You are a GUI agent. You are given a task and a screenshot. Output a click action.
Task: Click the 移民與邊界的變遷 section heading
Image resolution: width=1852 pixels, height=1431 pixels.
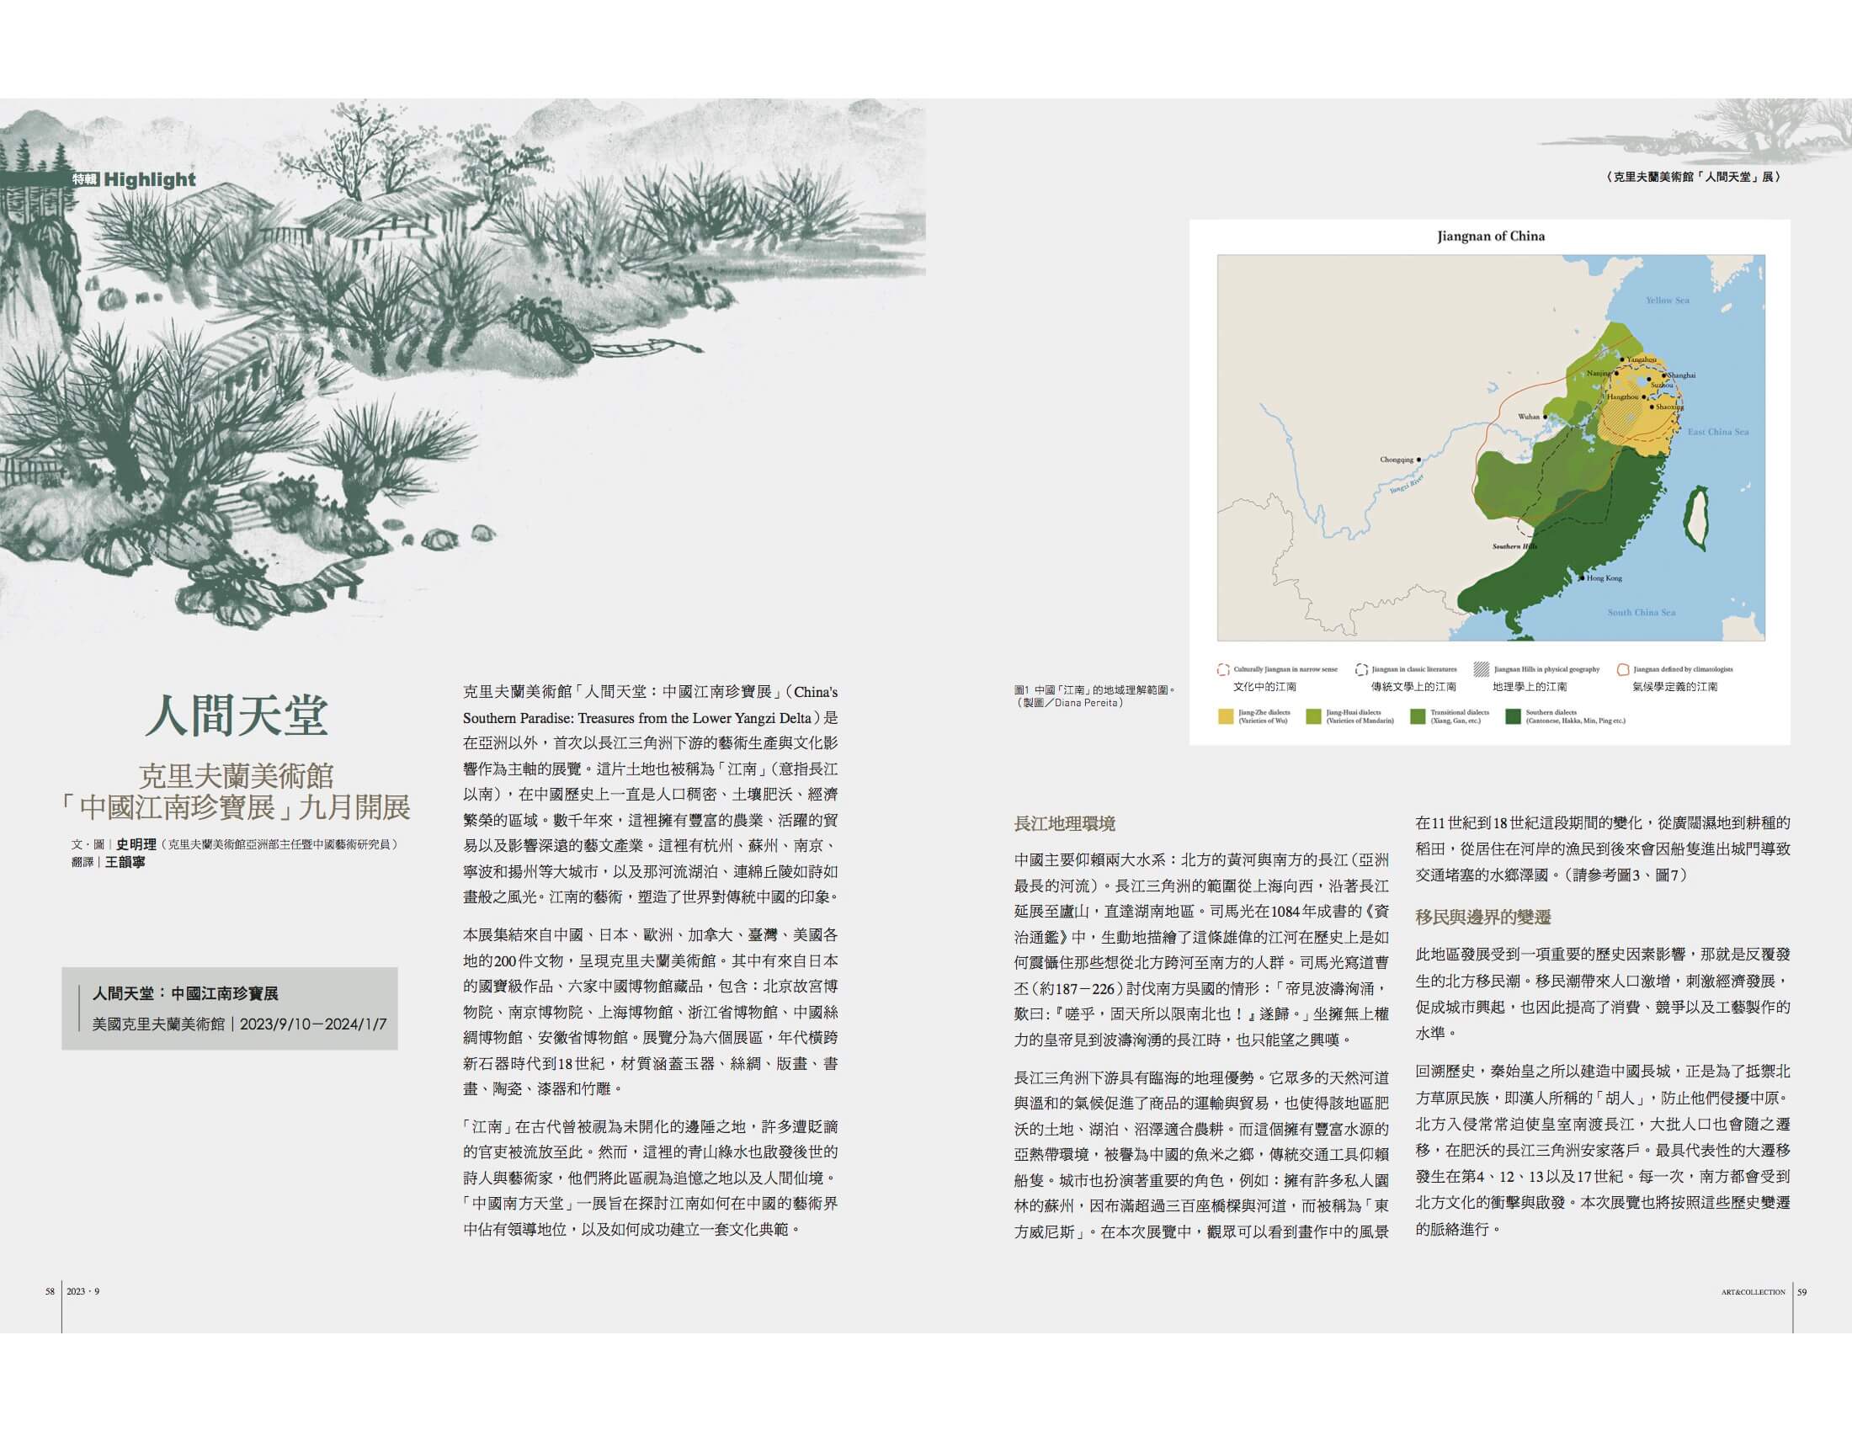[x=1483, y=918]
